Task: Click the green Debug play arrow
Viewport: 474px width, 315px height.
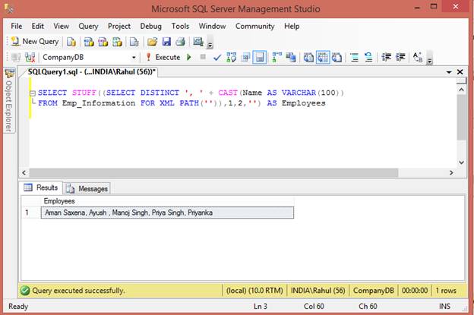Action: (x=189, y=57)
